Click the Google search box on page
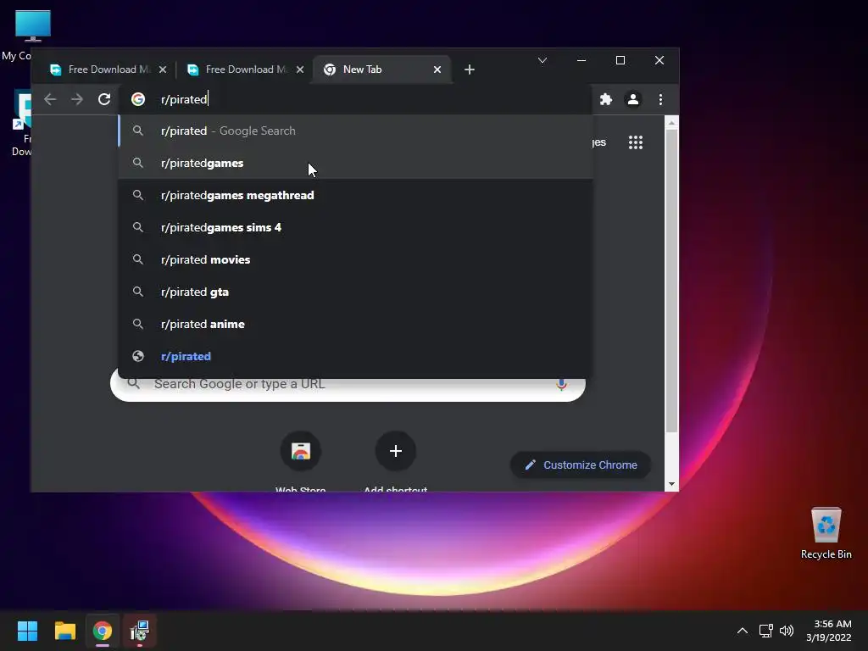The width and height of the screenshot is (868, 651). pos(348,384)
